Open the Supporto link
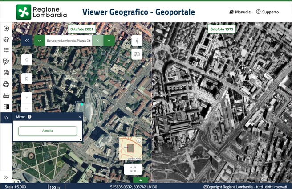Image resolution: width=292 pixels, height=189 pixels. (268, 12)
